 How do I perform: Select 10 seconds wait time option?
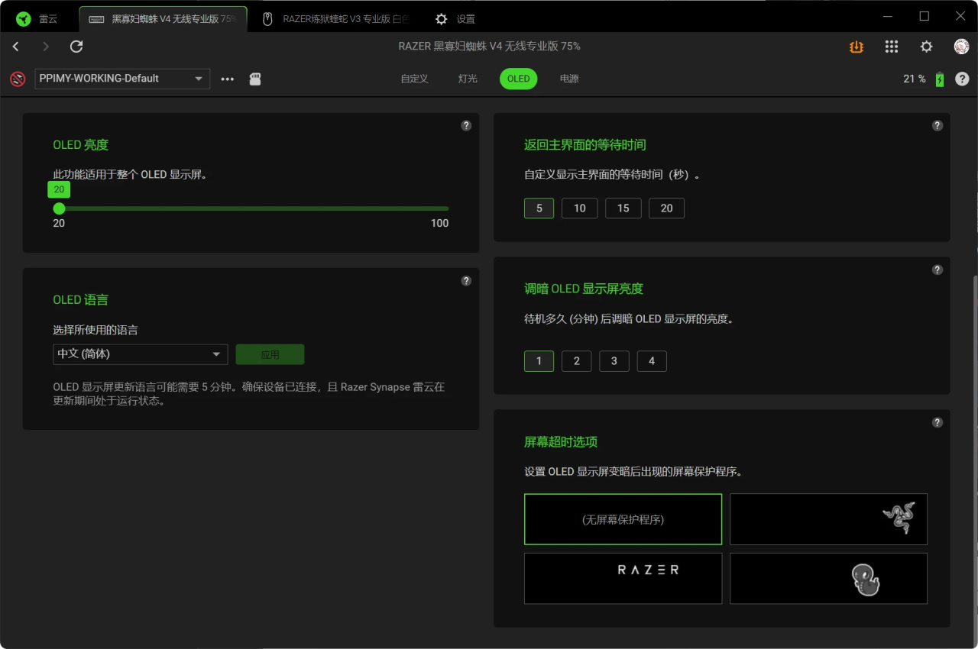[x=580, y=208]
